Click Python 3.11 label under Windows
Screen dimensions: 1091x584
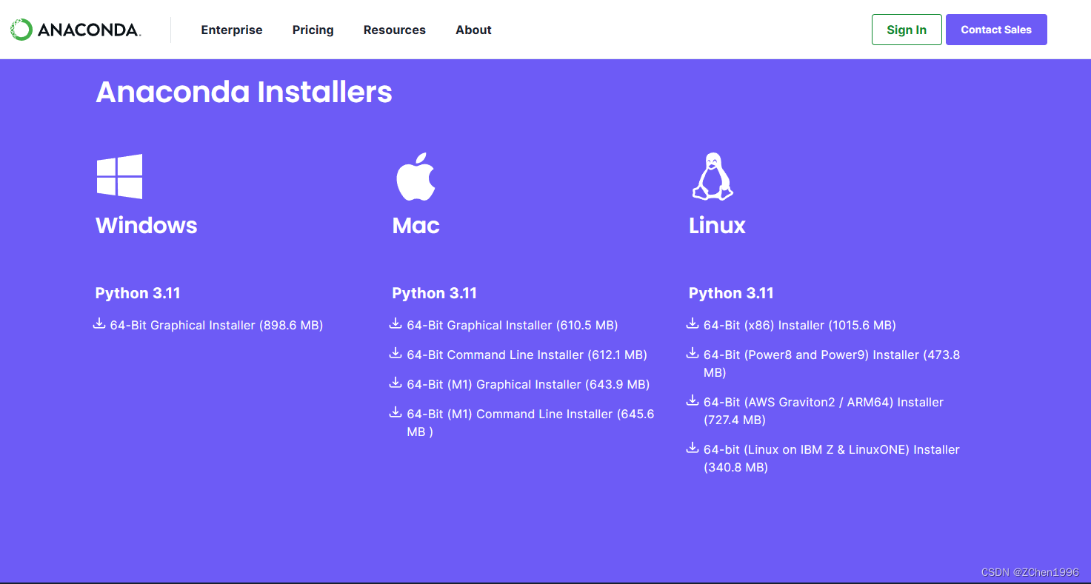(x=138, y=293)
